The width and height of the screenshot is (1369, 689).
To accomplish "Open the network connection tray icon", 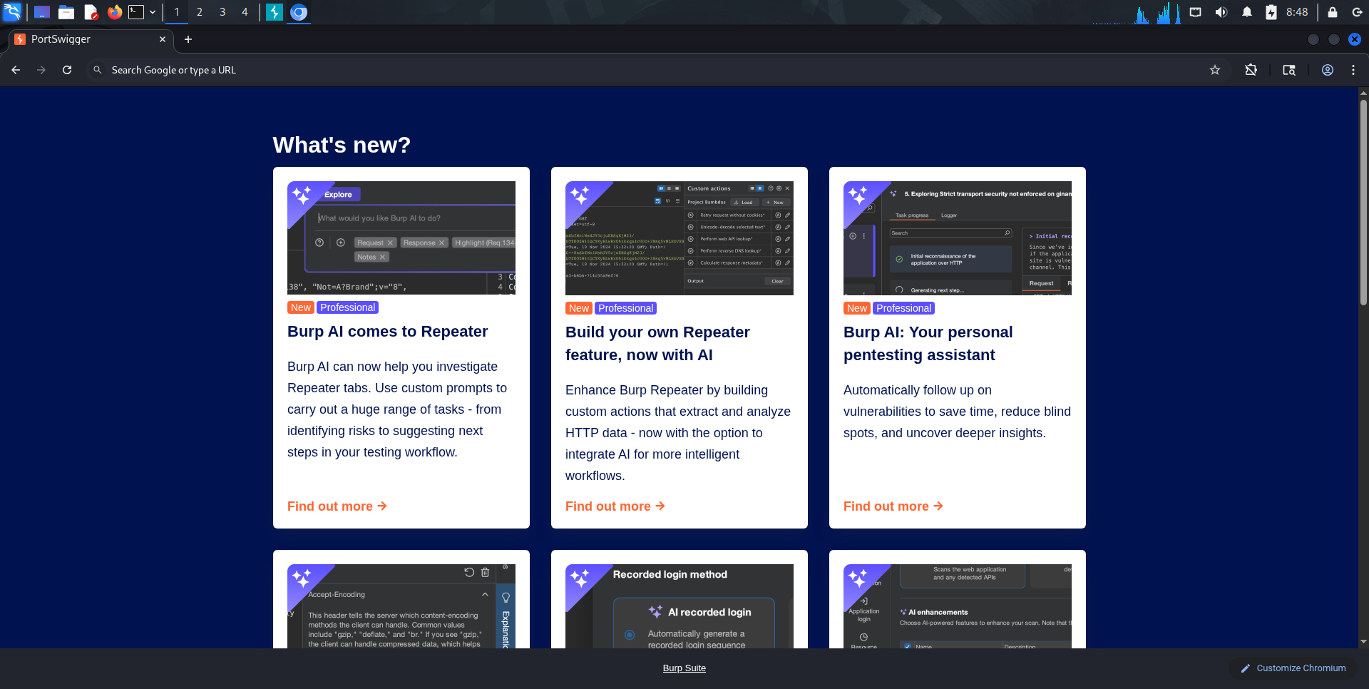I will click(1196, 12).
